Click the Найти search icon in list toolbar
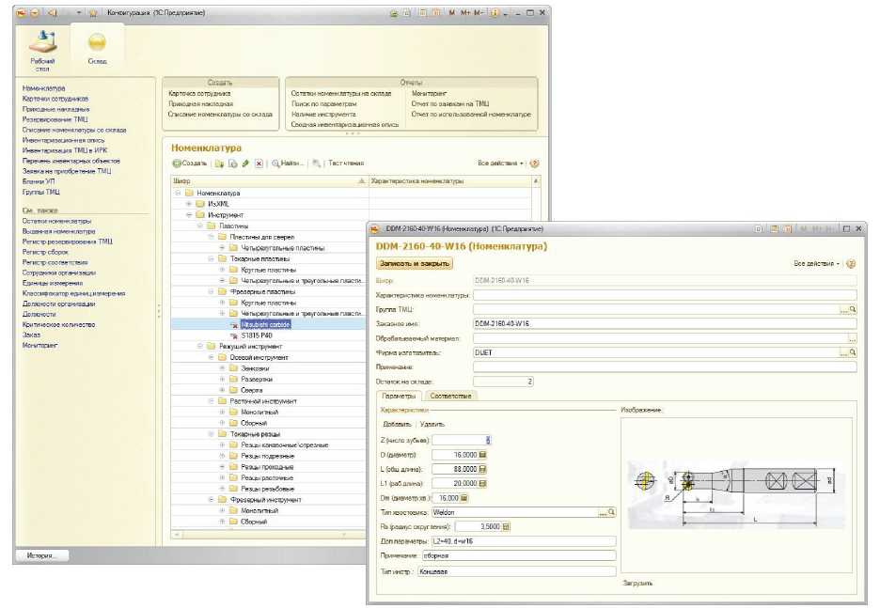880x608 pixels. [x=276, y=164]
